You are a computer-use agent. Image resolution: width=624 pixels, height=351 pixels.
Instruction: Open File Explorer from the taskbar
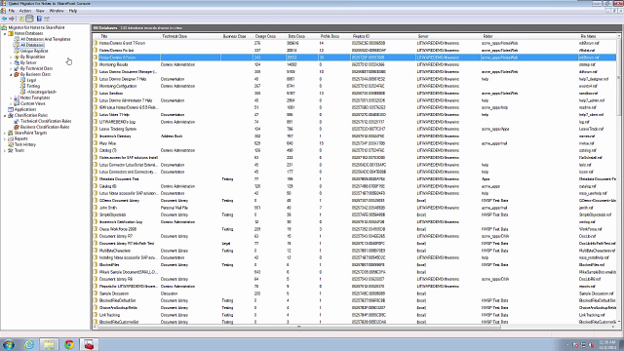click(49, 344)
